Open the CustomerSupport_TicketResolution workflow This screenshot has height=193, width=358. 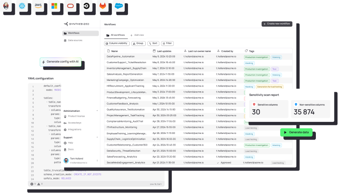point(126,62)
